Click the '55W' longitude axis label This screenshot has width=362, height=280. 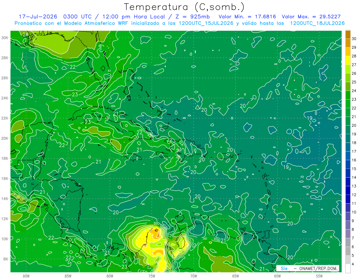(x=319, y=276)
